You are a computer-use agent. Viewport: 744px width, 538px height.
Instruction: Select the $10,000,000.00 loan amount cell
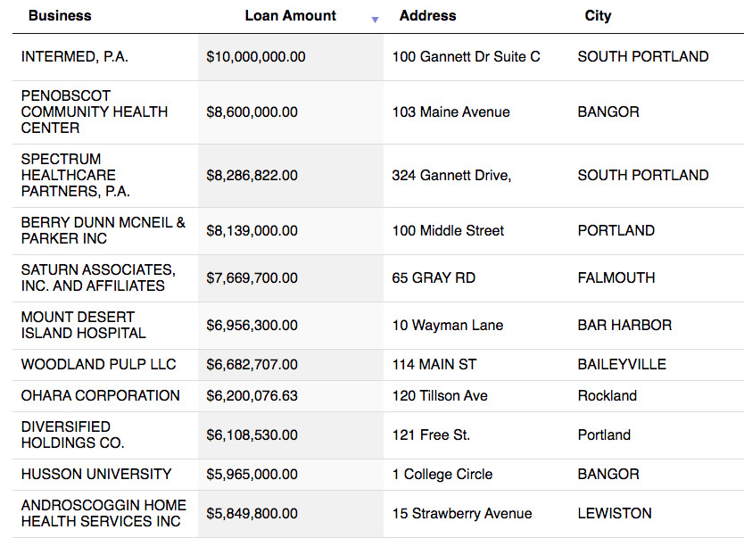(x=256, y=57)
